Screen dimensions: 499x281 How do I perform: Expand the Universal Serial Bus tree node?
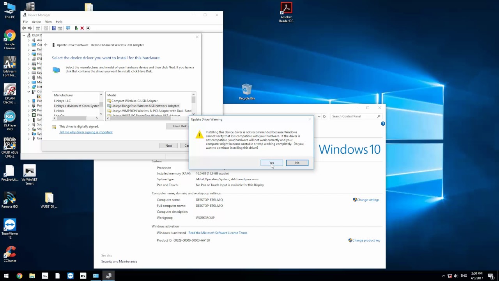click(28, 139)
